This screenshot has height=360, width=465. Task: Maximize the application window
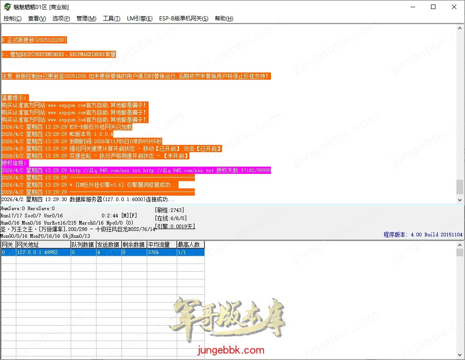click(x=433, y=7)
